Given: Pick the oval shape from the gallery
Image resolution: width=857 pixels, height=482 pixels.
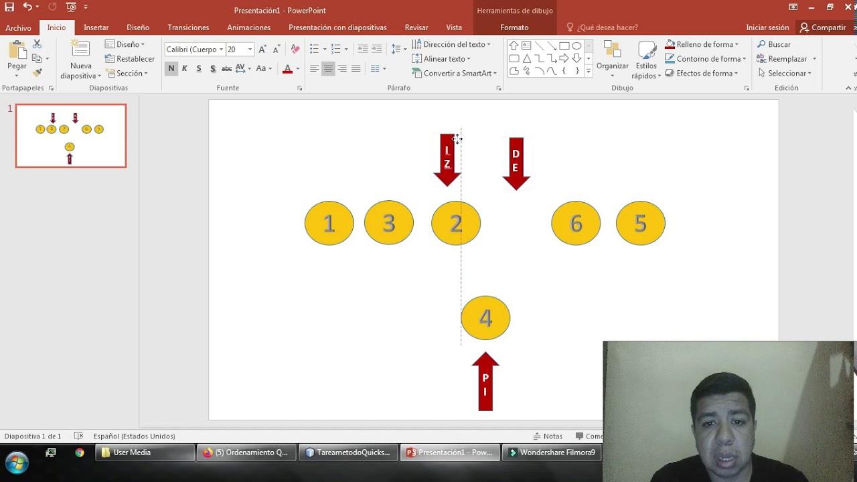Looking at the screenshot, I should tap(576, 46).
